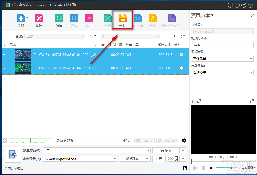Click the transfer-to-device arrows button
The width and height of the screenshot is (257, 175).
click(173, 159)
